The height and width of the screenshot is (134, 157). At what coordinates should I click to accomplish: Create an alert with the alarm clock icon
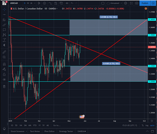point(61,3)
